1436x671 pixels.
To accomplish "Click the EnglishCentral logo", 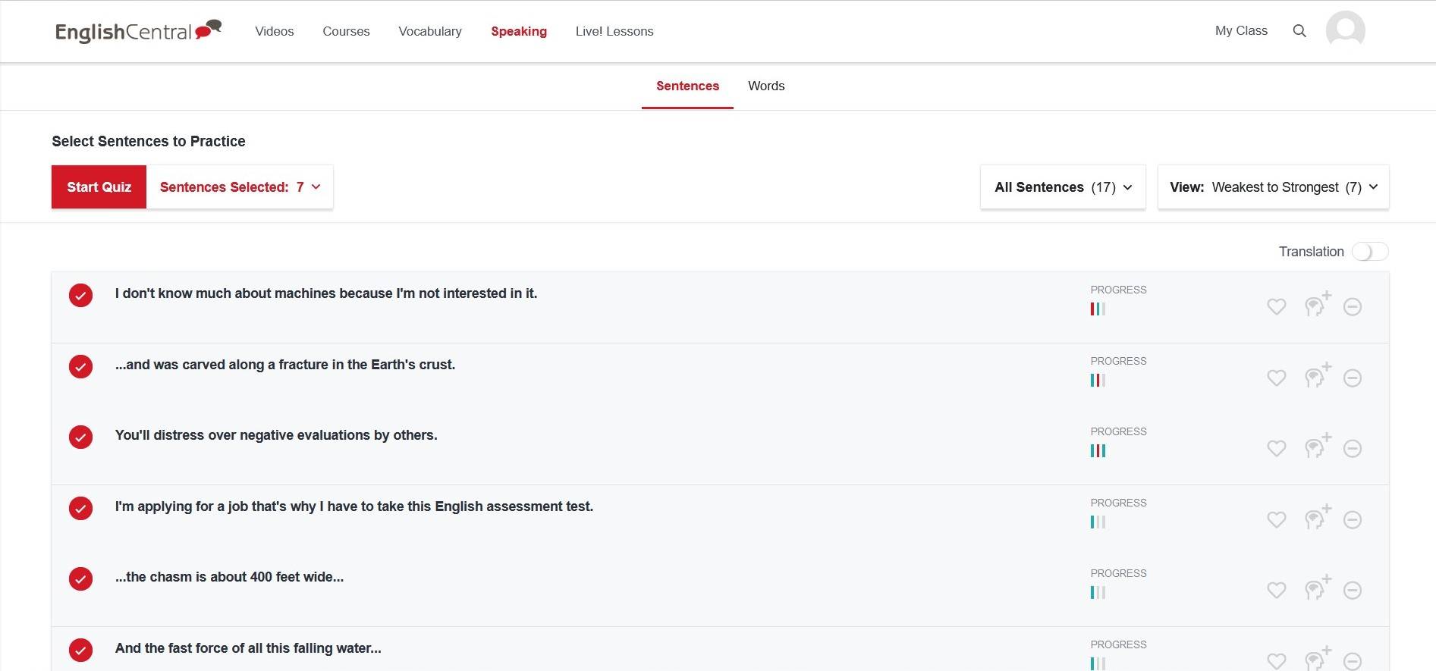I will [x=138, y=31].
